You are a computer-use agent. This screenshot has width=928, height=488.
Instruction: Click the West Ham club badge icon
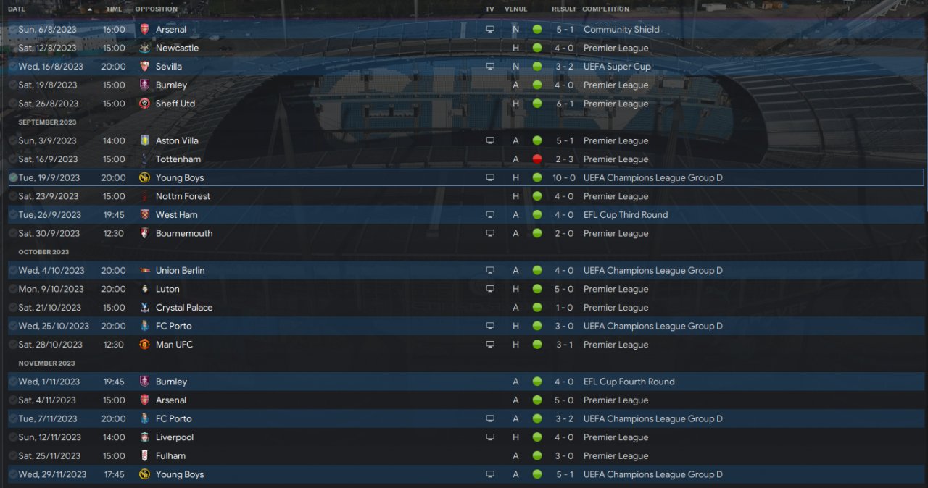coord(144,215)
